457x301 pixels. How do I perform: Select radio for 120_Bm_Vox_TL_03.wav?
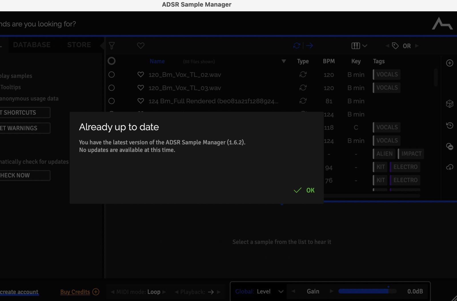(x=111, y=88)
